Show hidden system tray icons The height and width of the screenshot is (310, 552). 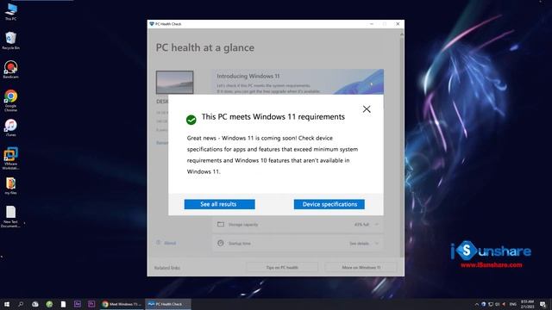coord(477,304)
